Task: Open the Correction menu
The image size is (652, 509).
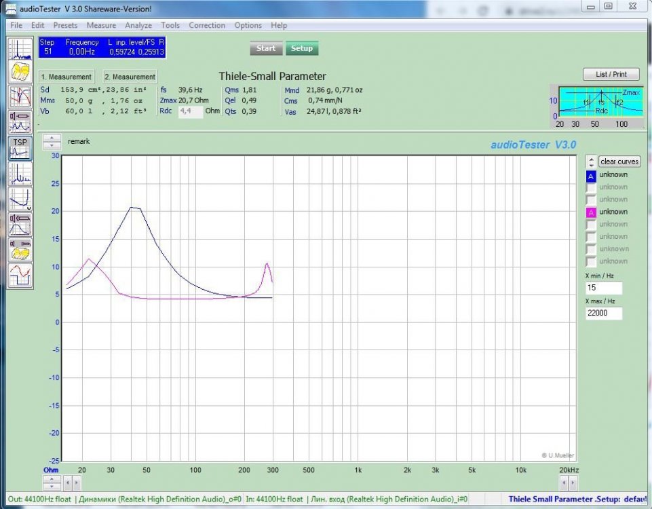Action: [207, 25]
